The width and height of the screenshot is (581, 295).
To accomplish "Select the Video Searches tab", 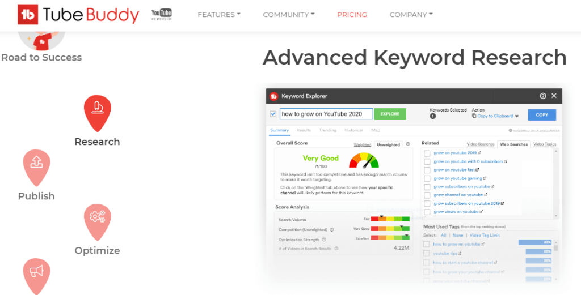I will 480,144.
